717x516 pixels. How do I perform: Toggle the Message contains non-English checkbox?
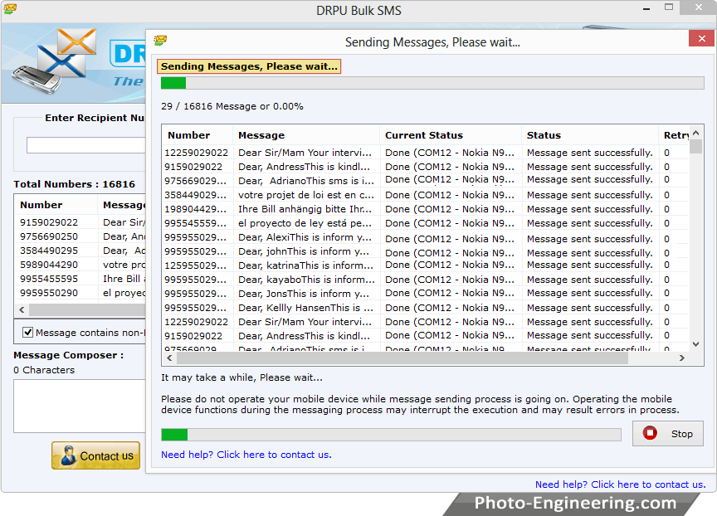28,333
